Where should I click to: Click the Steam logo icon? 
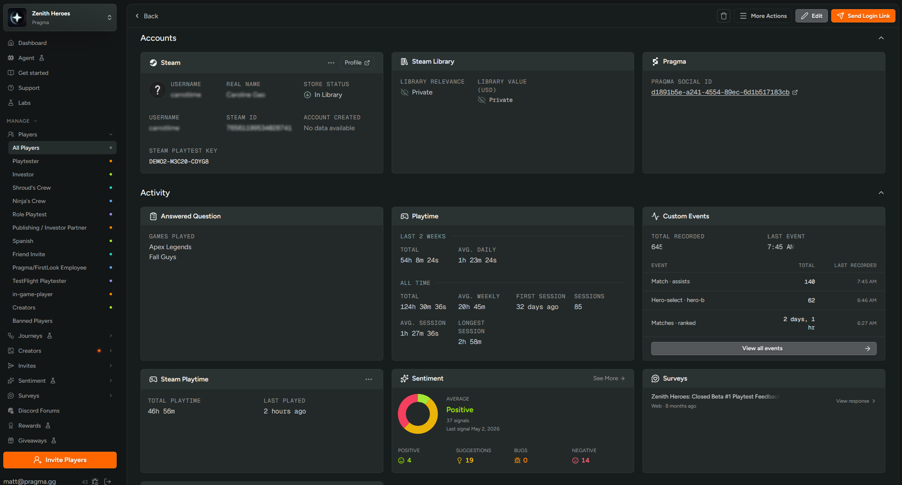point(153,63)
